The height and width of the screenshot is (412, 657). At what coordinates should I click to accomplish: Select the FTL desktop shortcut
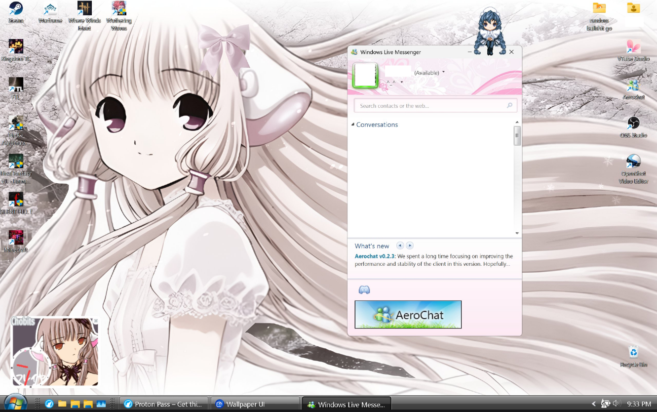coord(16,88)
